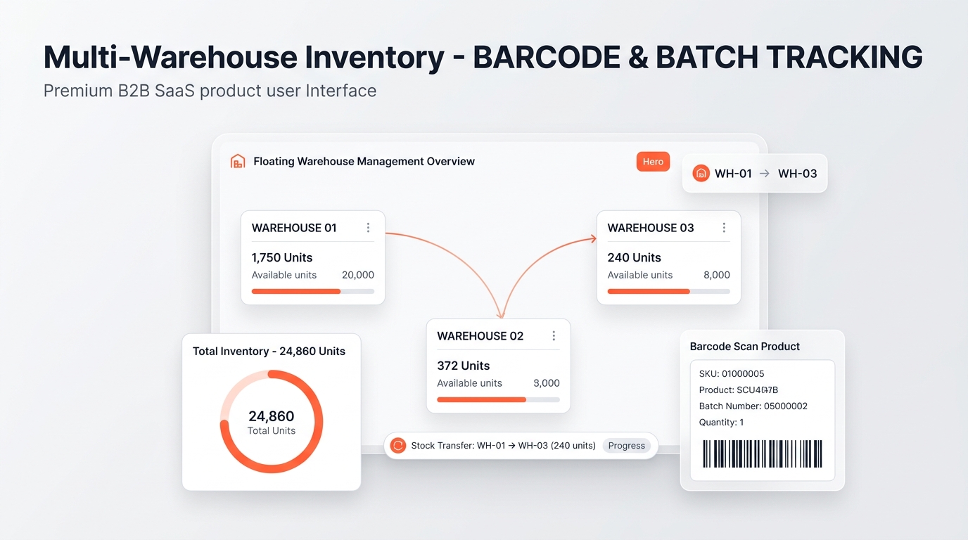This screenshot has width=968, height=540.
Task: Click the WH-03 label in the transfer chip
Action: click(798, 174)
